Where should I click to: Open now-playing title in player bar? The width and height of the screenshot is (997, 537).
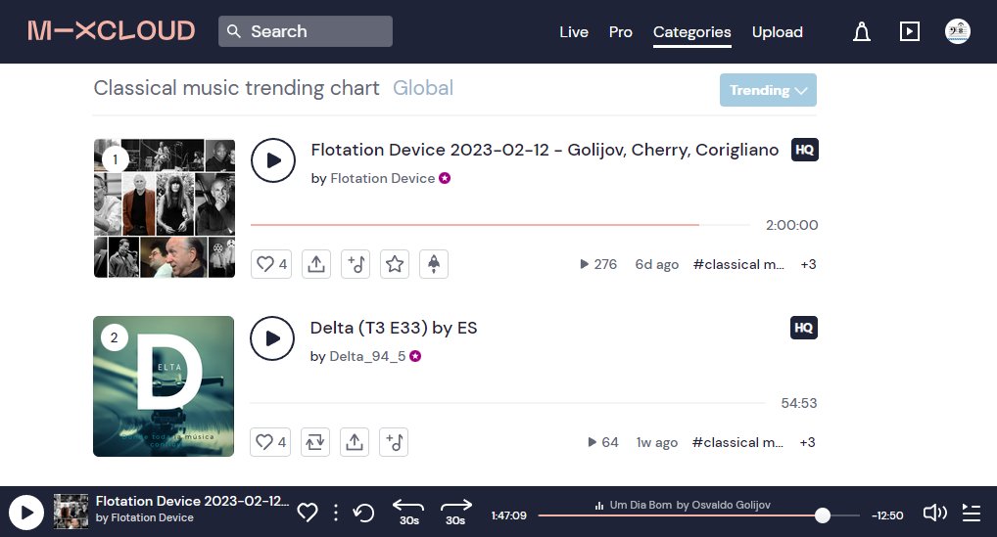[x=192, y=501]
